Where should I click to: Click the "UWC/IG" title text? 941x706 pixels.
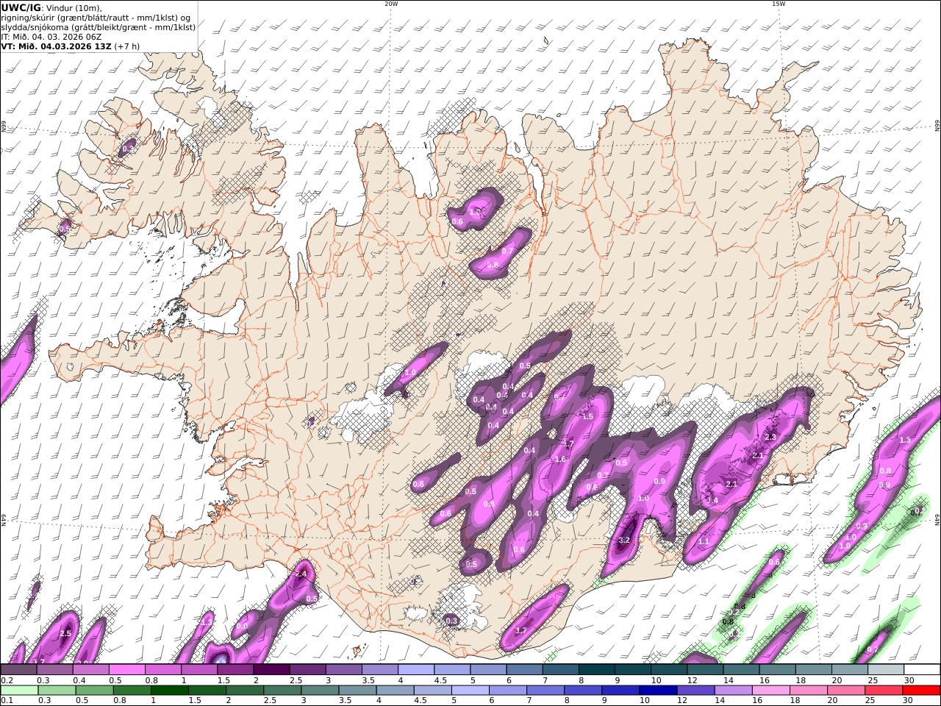pos(21,8)
